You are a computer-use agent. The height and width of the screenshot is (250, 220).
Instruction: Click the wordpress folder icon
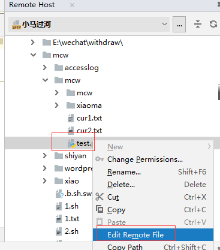(59, 168)
